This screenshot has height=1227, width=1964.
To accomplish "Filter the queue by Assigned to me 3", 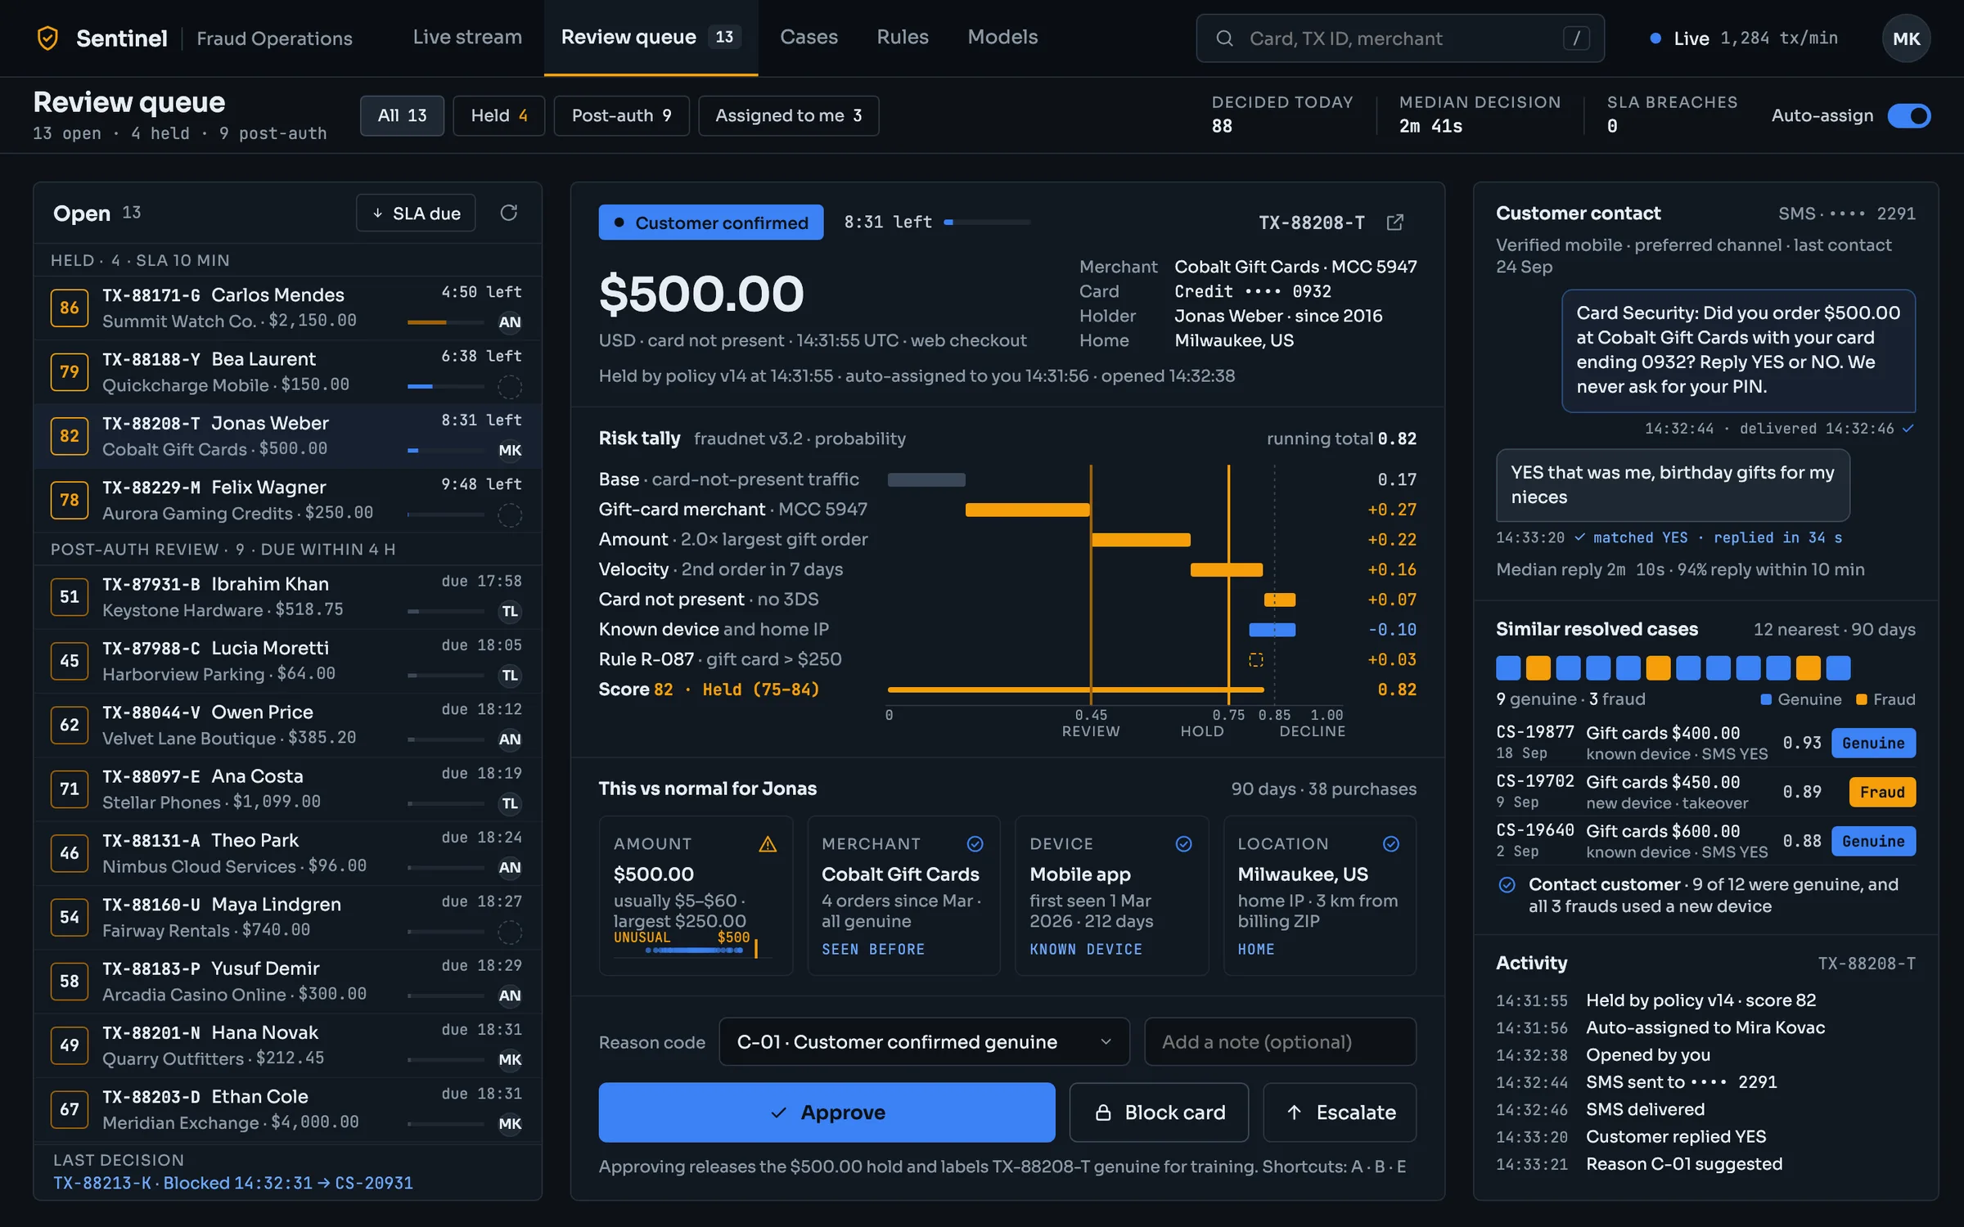I will click(x=788, y=115).
